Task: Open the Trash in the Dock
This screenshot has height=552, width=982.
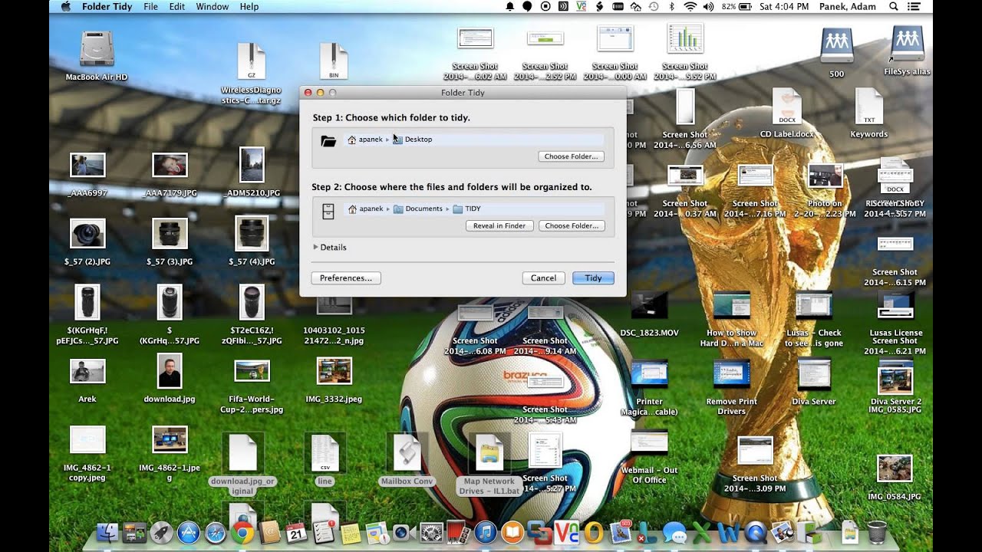Action: tap(876, 531)
